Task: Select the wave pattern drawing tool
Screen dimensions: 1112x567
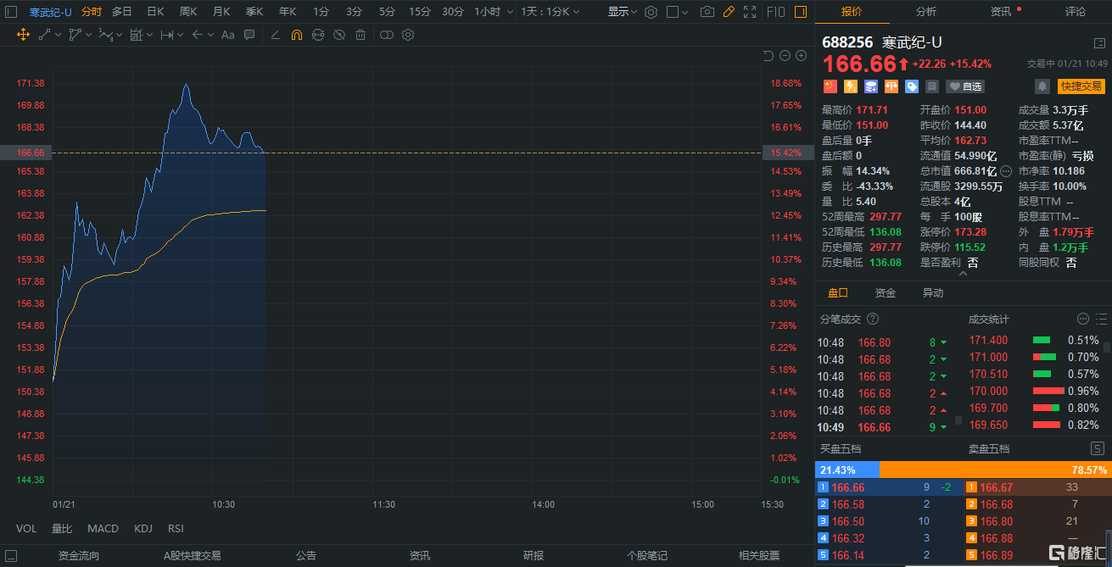Action: coord(105,35)
